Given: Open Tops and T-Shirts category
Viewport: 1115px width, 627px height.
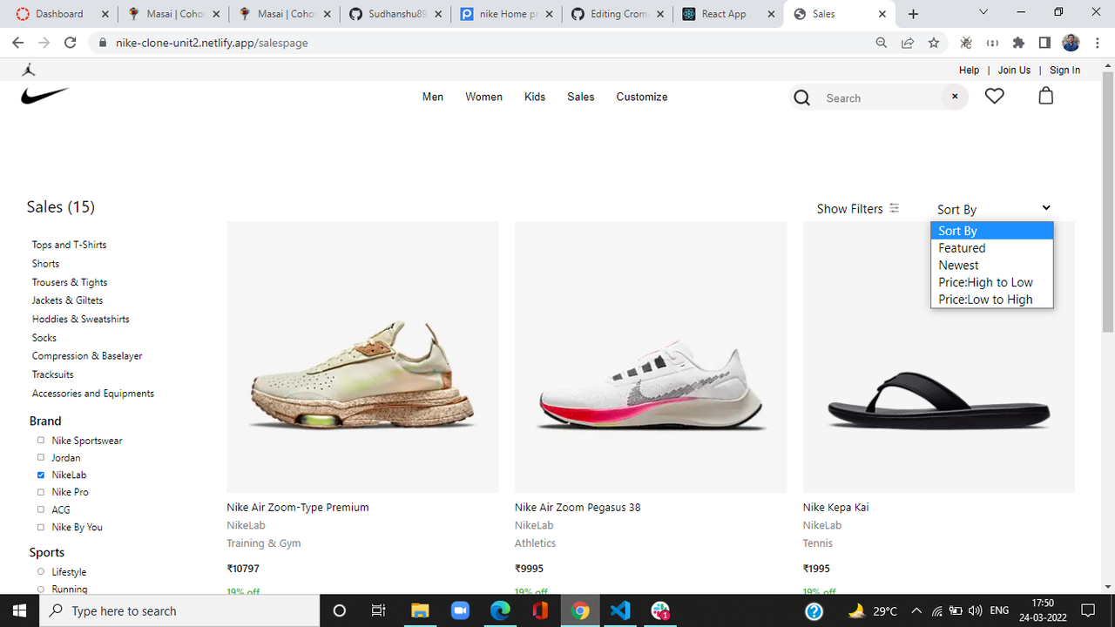Looking at the screenshot, I should (x=70, y=245).
